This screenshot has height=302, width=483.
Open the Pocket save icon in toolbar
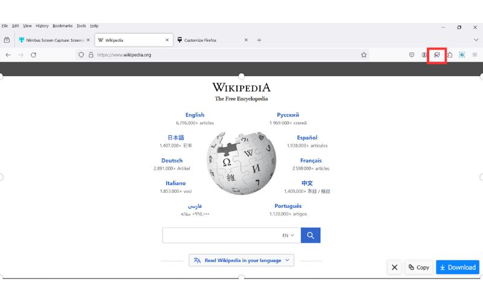[x=412, y=55]
